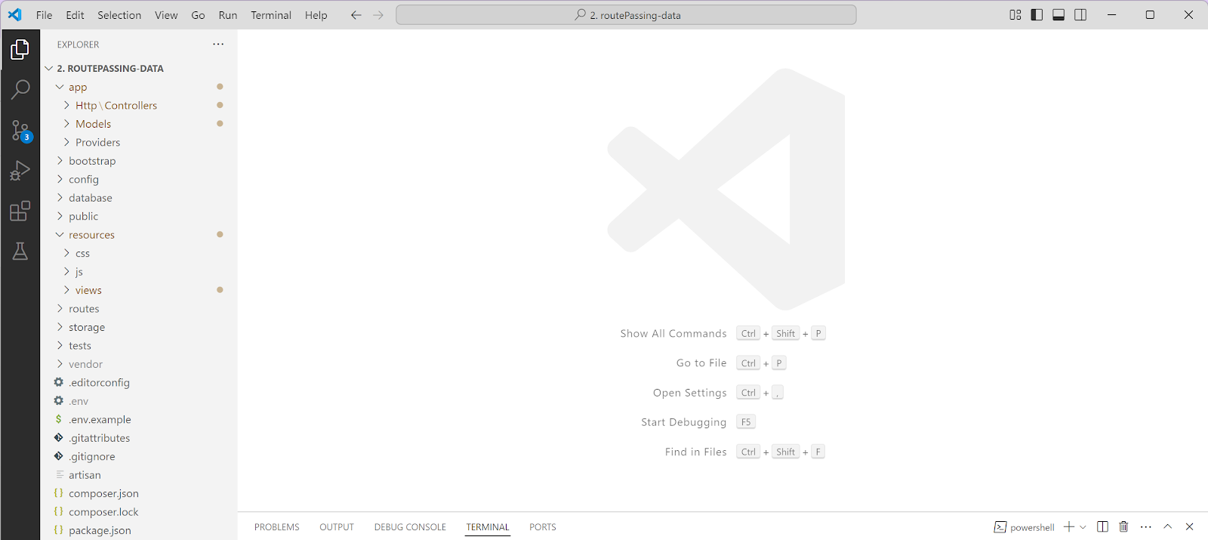Open the View menu
This screenshot has height=540, width=1208.
point(166,15)
